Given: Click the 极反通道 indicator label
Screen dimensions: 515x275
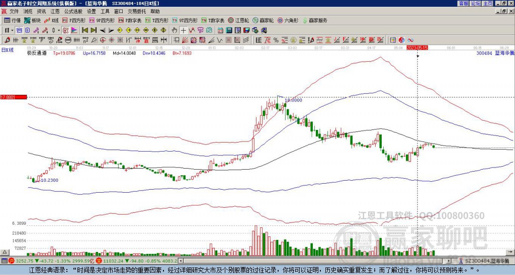Looking at the screenshot, I should pos(37,53).
